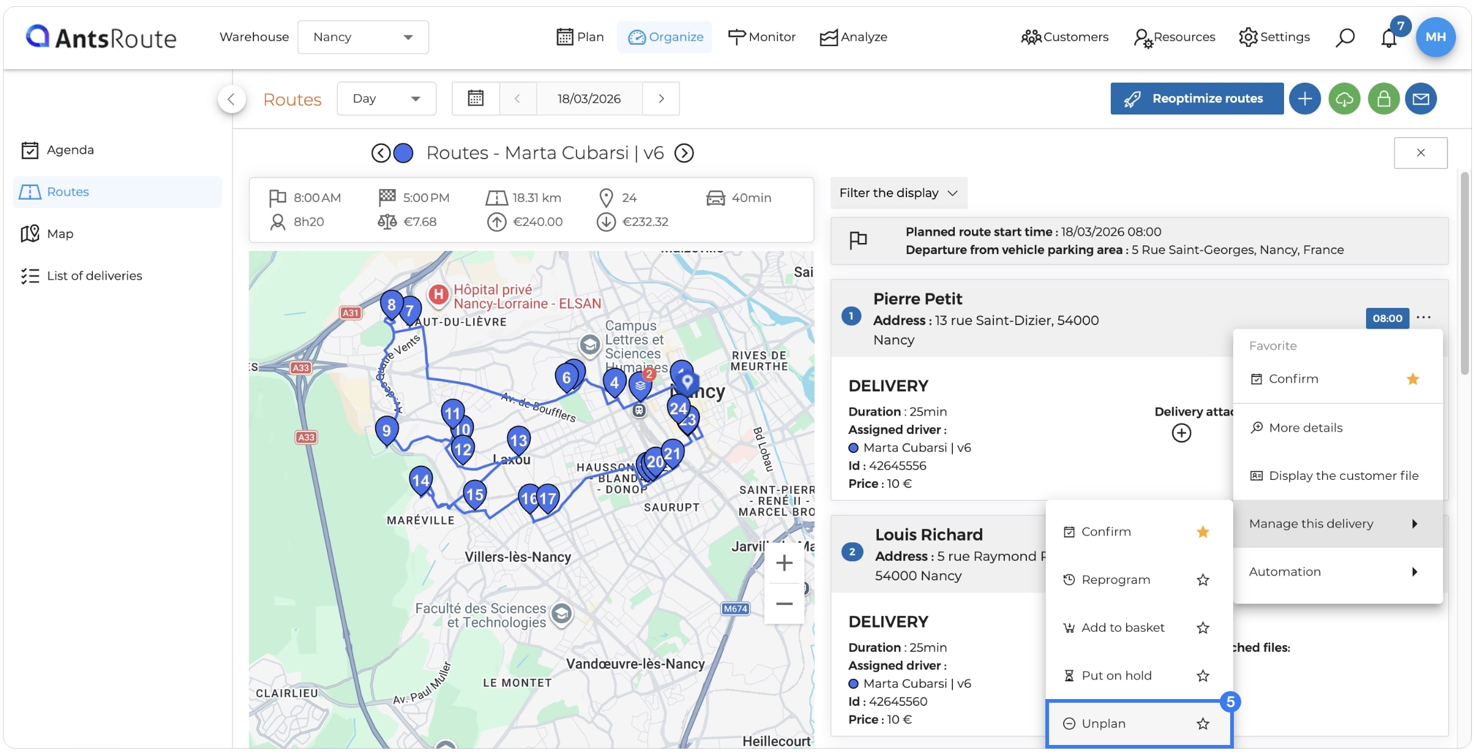Click map stop marker 14
Screen dimensions: 1475x756
coord(420,481)
